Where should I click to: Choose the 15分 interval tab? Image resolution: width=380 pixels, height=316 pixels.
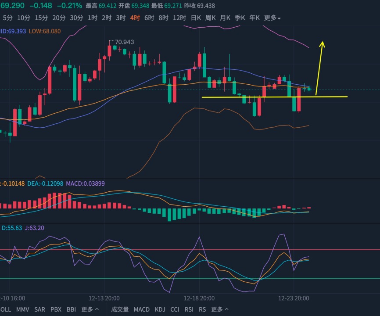(41, 18)
